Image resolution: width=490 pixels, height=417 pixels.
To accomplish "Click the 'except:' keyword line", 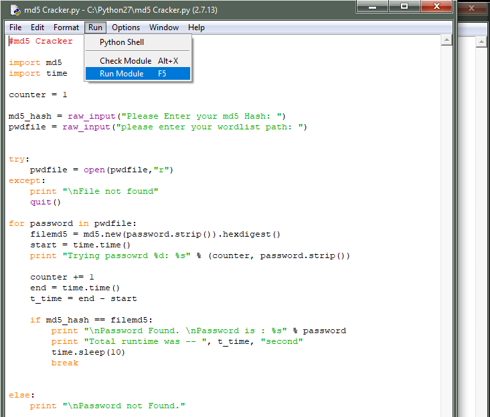I will click(x=27, y=180).
